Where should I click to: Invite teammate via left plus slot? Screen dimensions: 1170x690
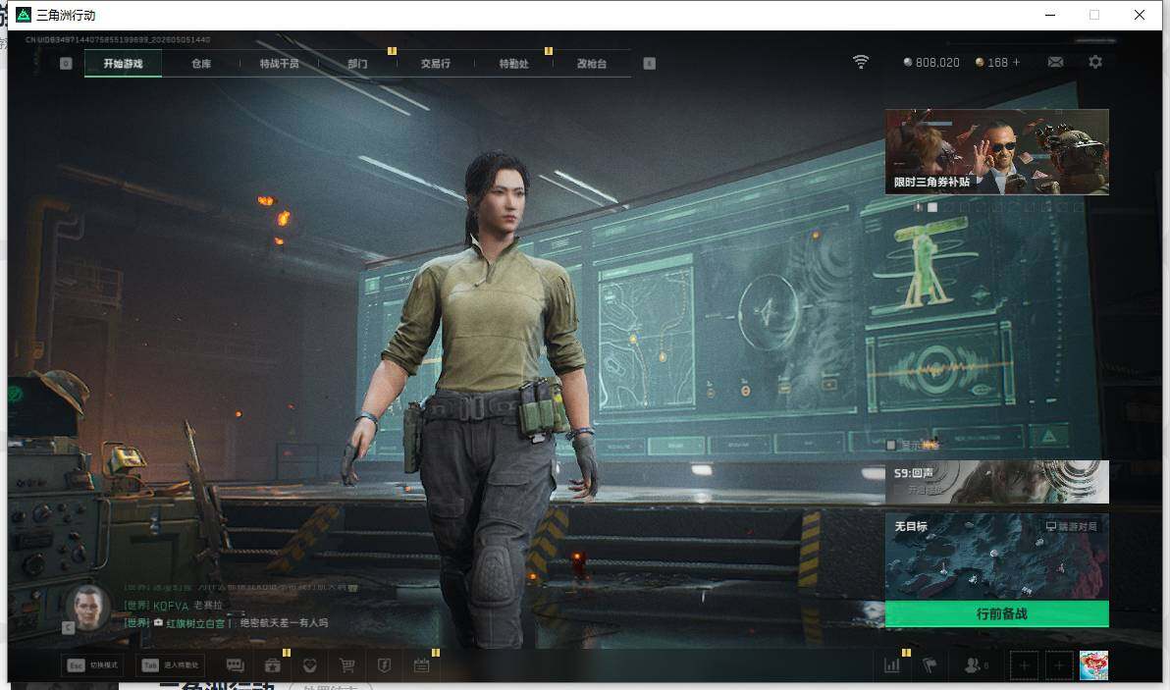(1025, 665)
